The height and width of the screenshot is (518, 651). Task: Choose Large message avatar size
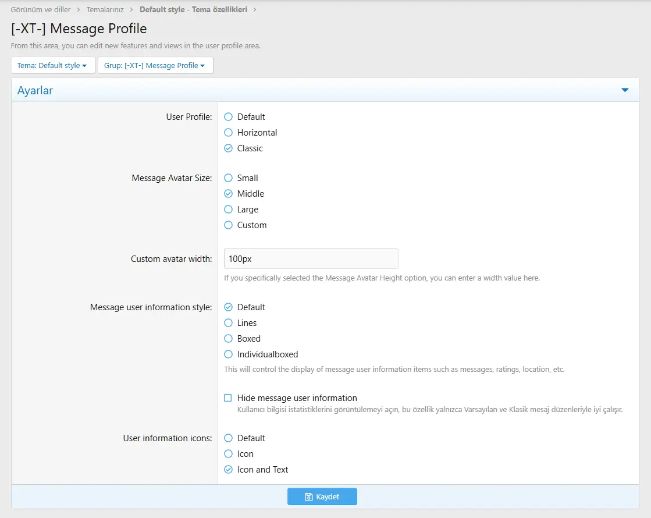click(x=229, y=210)
